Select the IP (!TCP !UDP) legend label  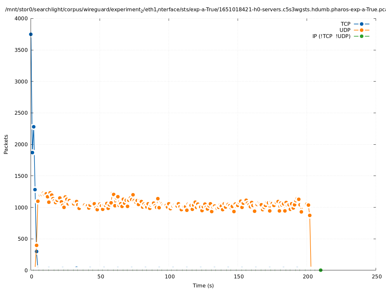(331, 36)
